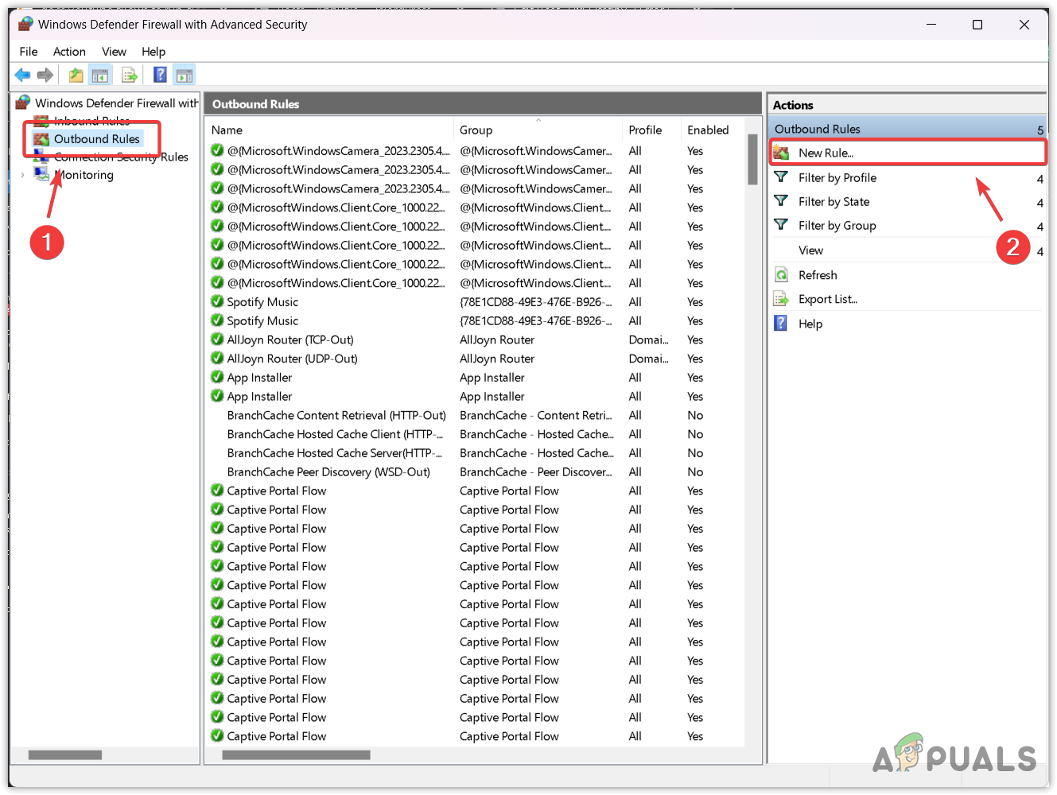
Task: Click the funnel icon beside Filter by State
Action: pyautogui.click(x=781, y=201)
